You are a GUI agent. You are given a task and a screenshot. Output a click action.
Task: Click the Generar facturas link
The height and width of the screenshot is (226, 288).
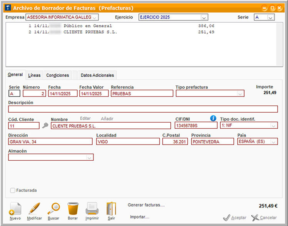point(146,205)
